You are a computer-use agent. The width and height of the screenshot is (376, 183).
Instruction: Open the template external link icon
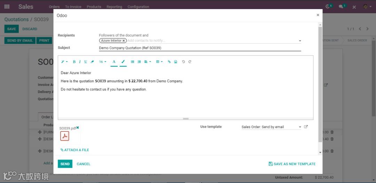click(306, 127)
